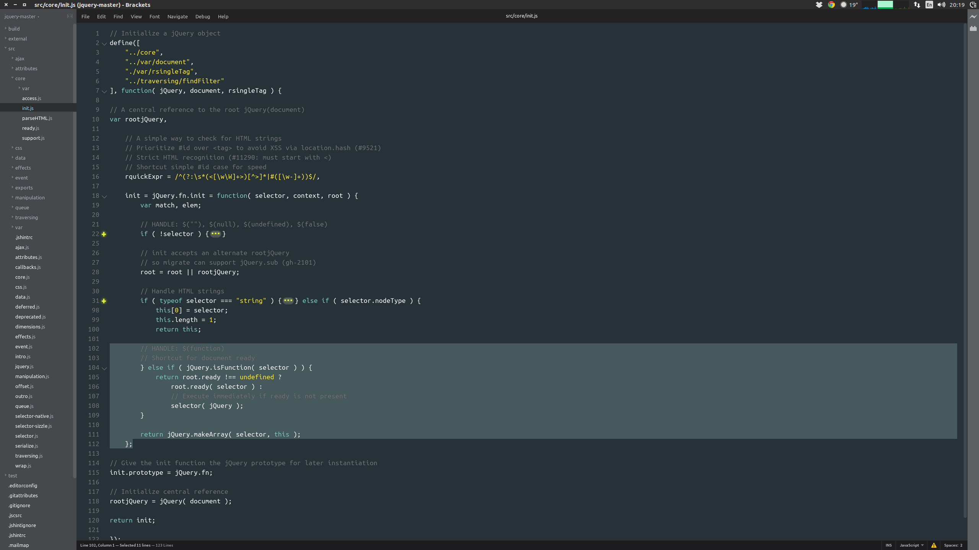Click the warning triangle in status bar

tap(934, 545)
